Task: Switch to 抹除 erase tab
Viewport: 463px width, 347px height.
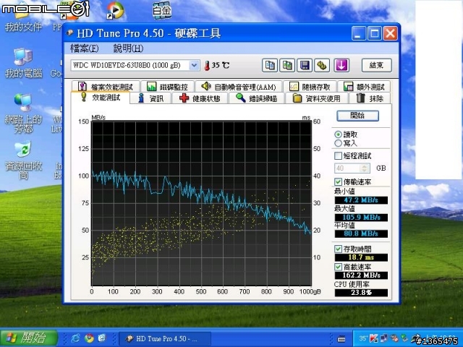Action: (370, 98)
